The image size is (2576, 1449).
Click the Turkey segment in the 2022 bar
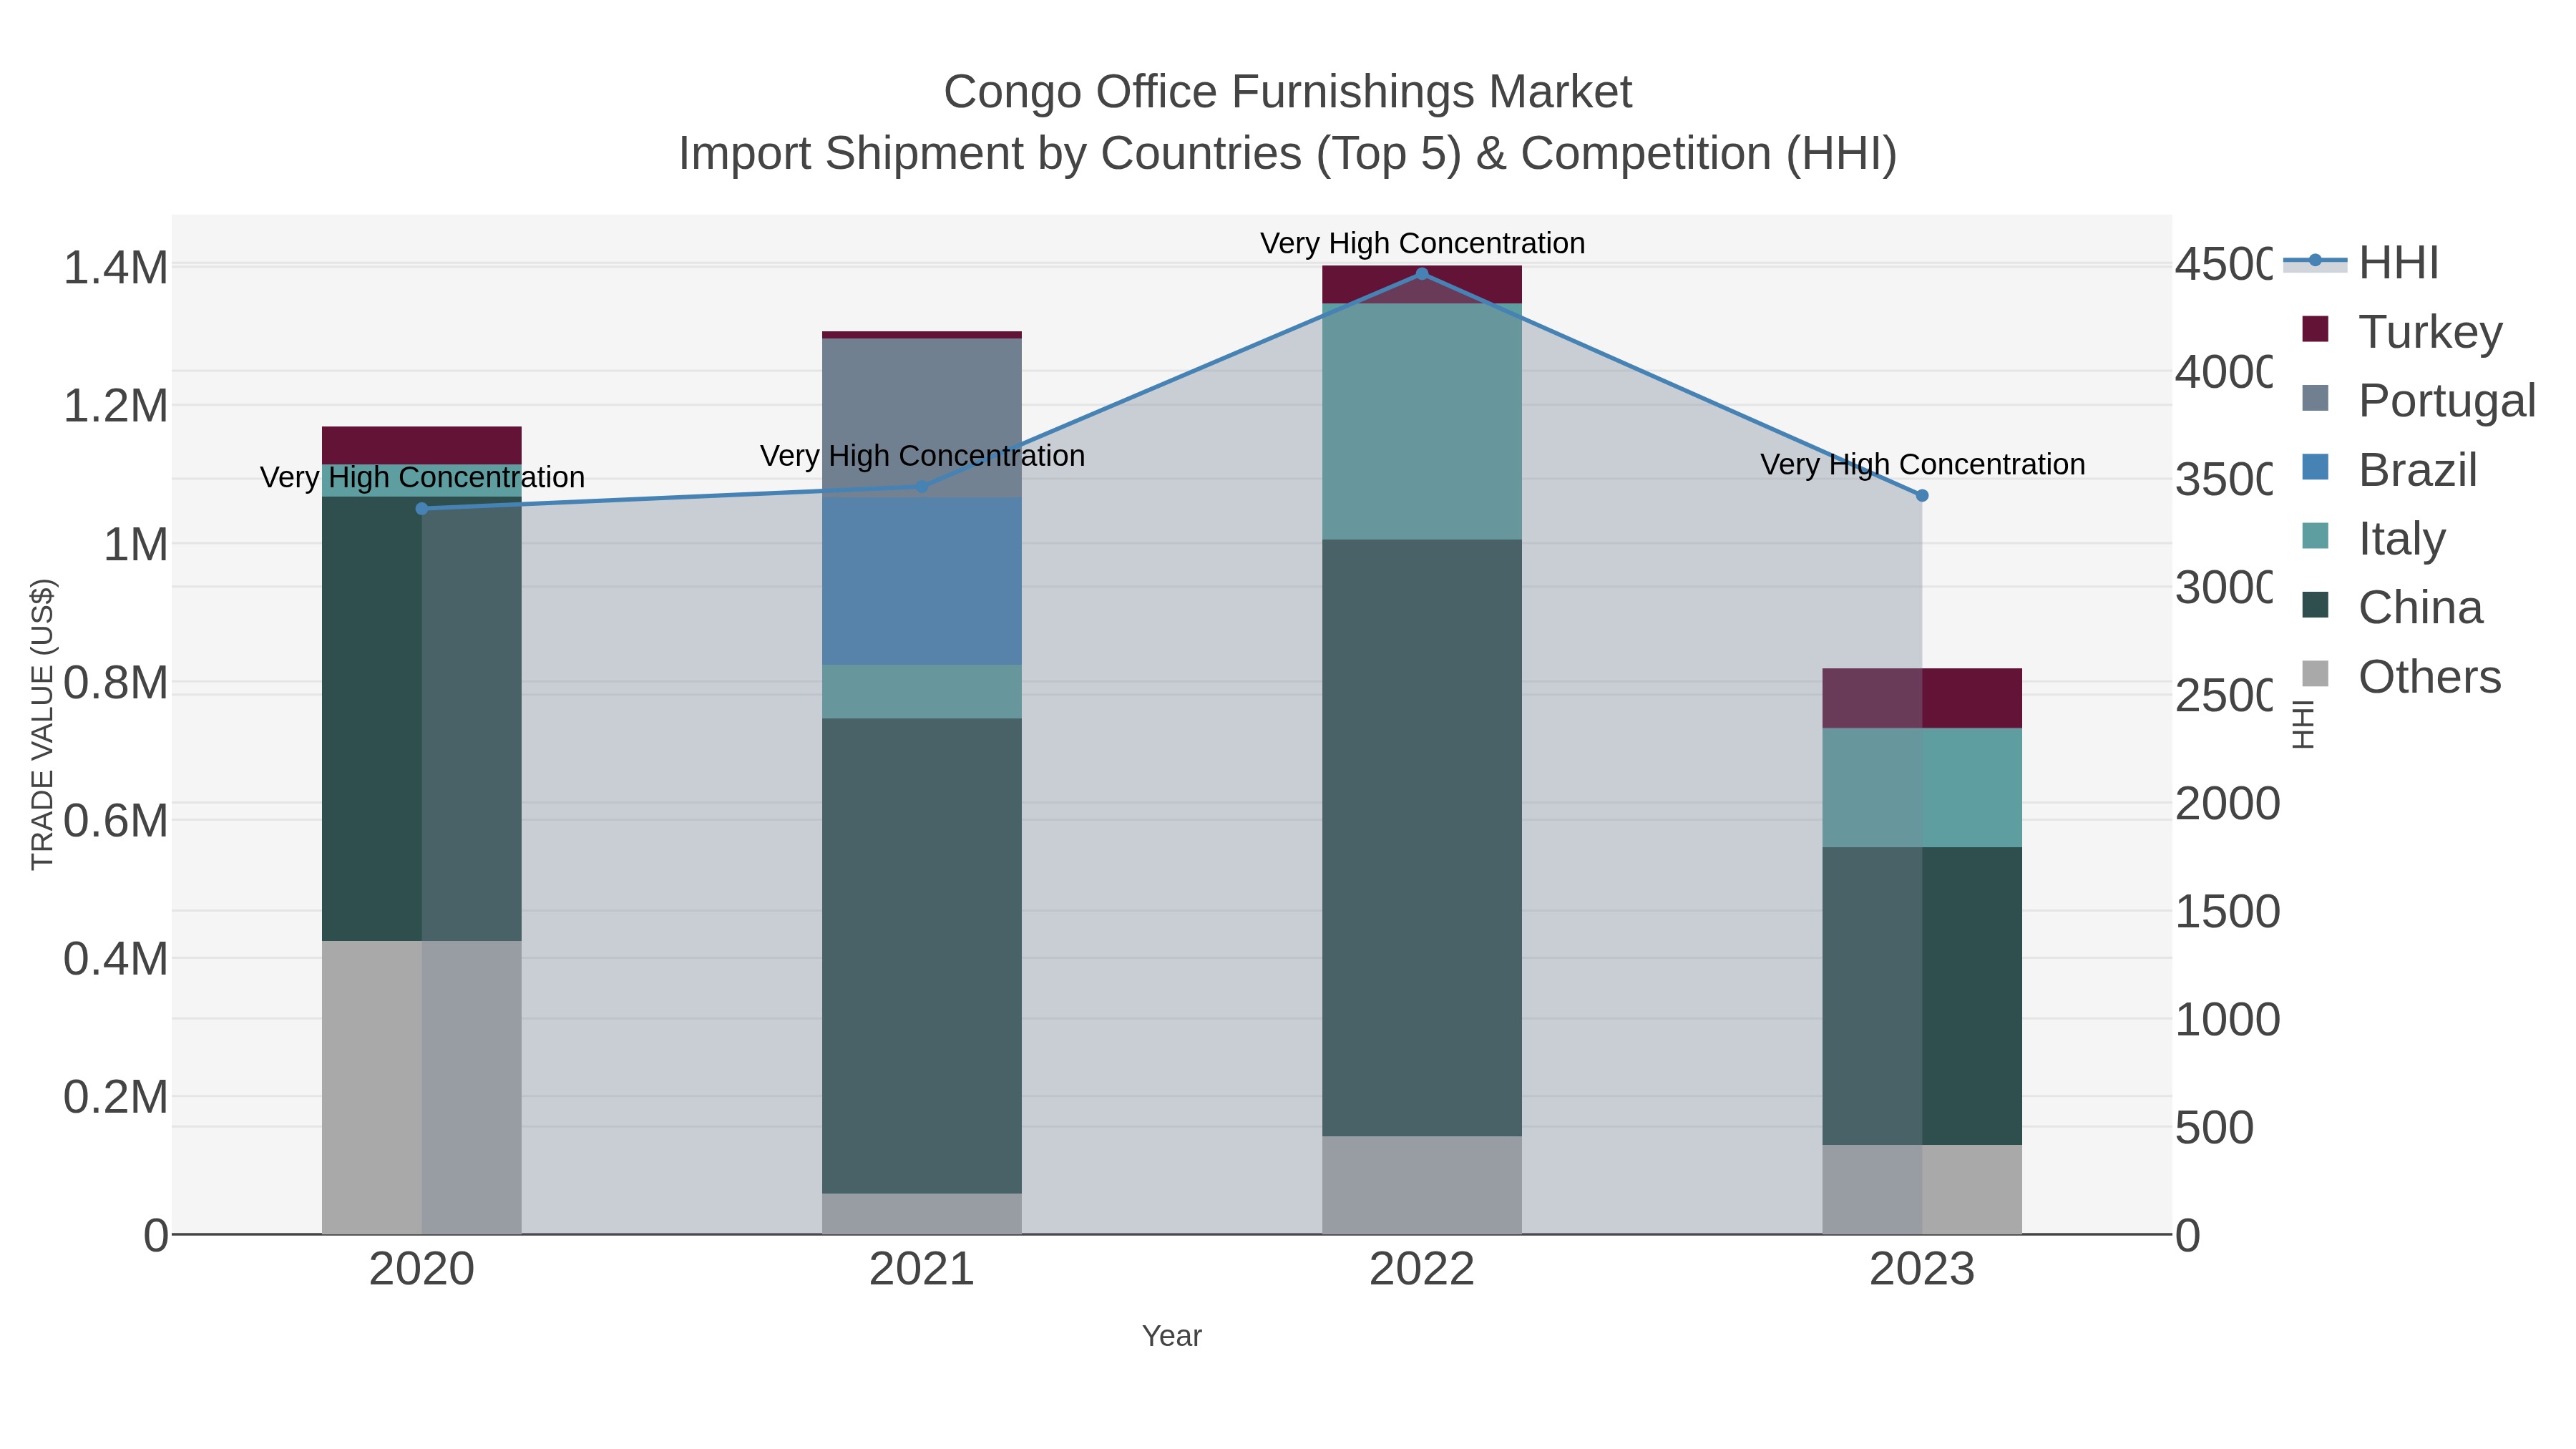point(1422,285)
